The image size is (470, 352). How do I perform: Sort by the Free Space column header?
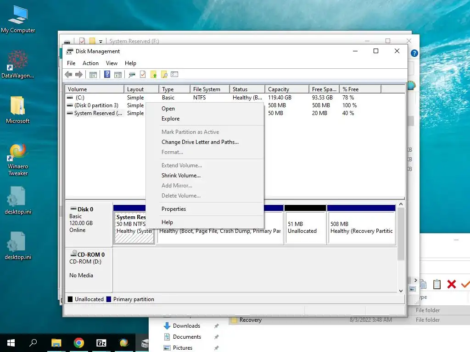(x=324, y=89)
